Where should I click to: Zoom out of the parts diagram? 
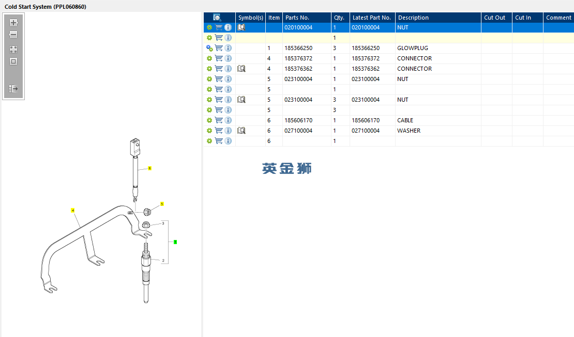click(13, 35)
